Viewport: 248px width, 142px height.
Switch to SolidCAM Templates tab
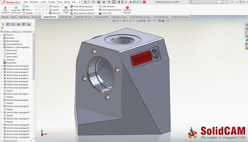180,17
